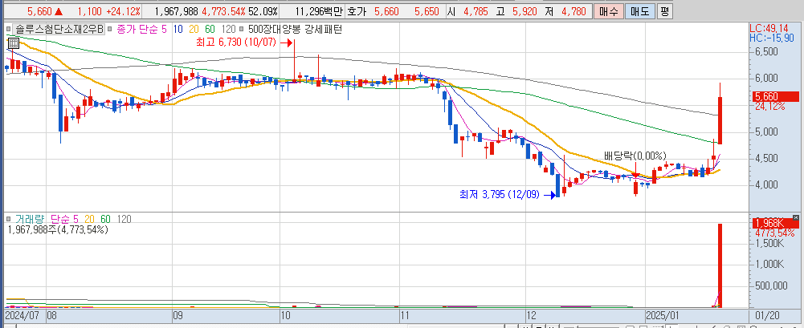Click the 1,500K volume axis label
The height and width of the screenshot is (328, 804).
click(768, 243)
